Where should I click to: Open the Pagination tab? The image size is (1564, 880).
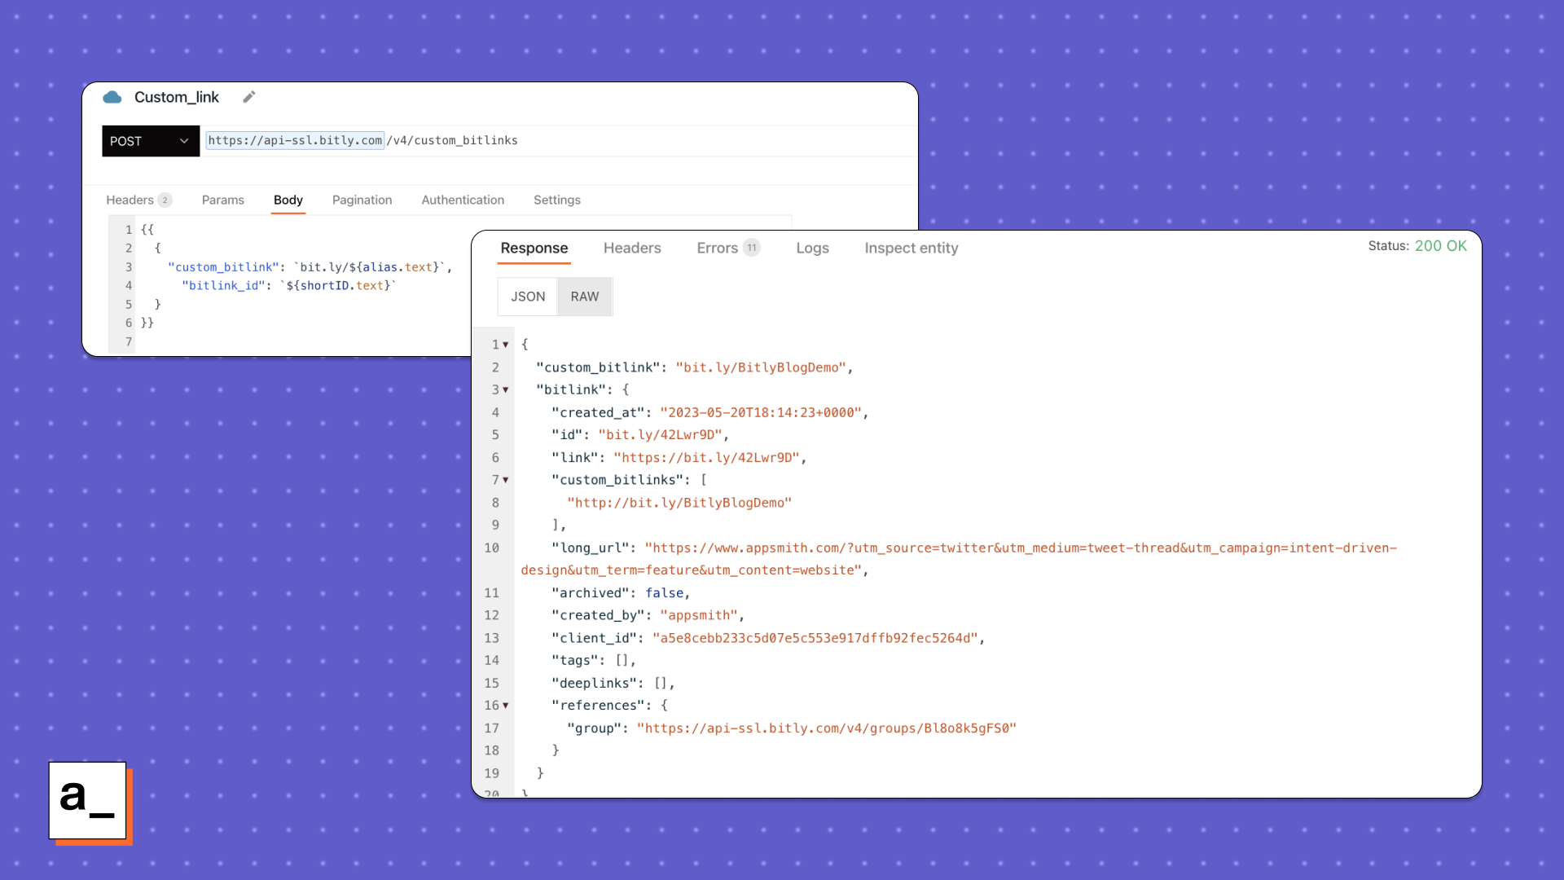(362, 200)
